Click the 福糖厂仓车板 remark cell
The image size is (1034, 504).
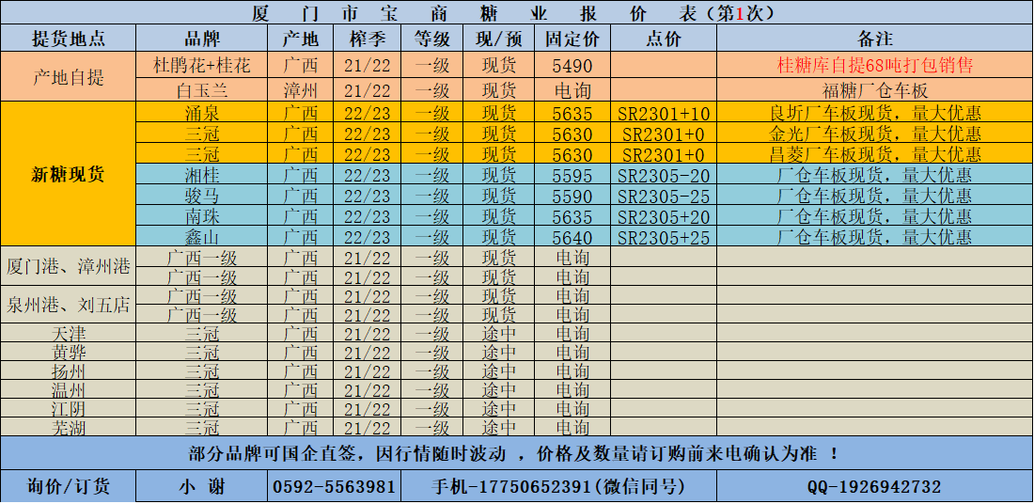(x=874, y=91)
